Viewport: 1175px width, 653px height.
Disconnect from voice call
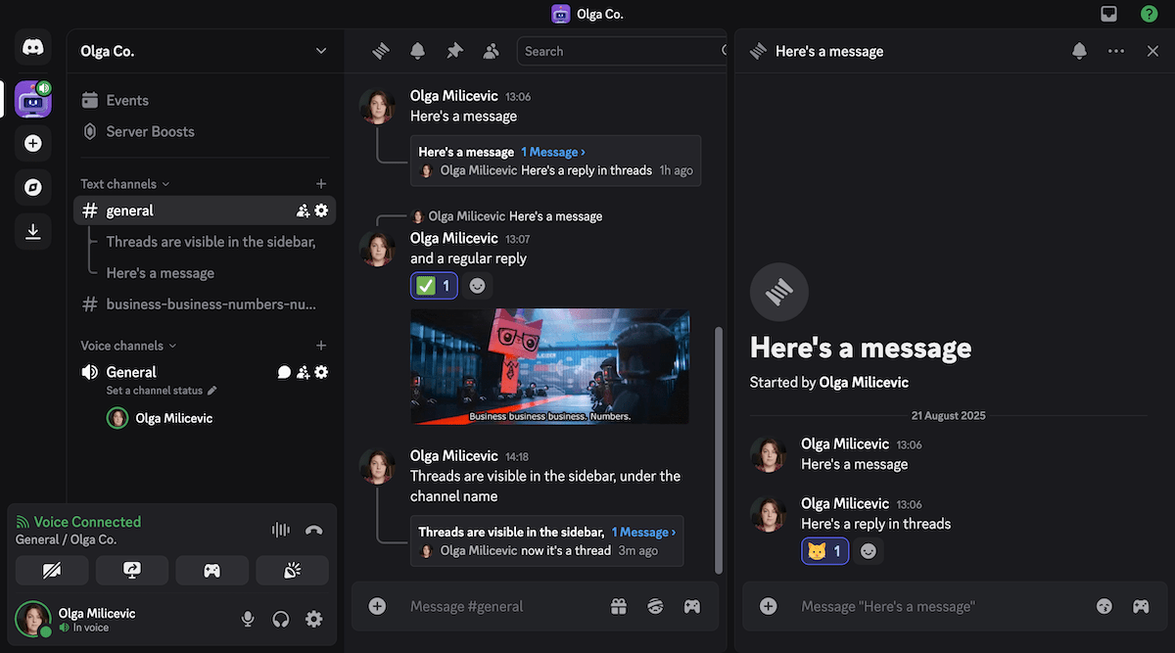tap(313, 530)
